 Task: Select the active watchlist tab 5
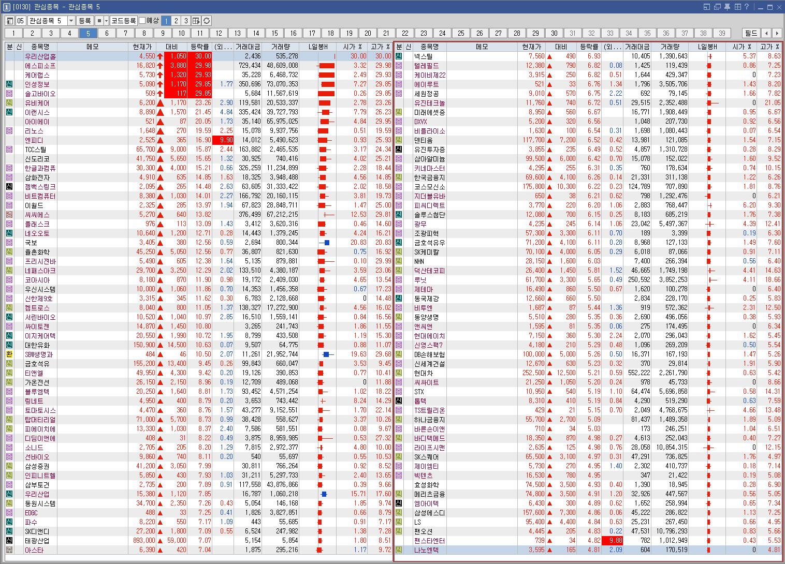88,33
